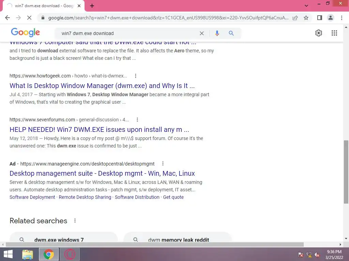Open What Is Desktop Window Manager result

(x=102, y=86)
